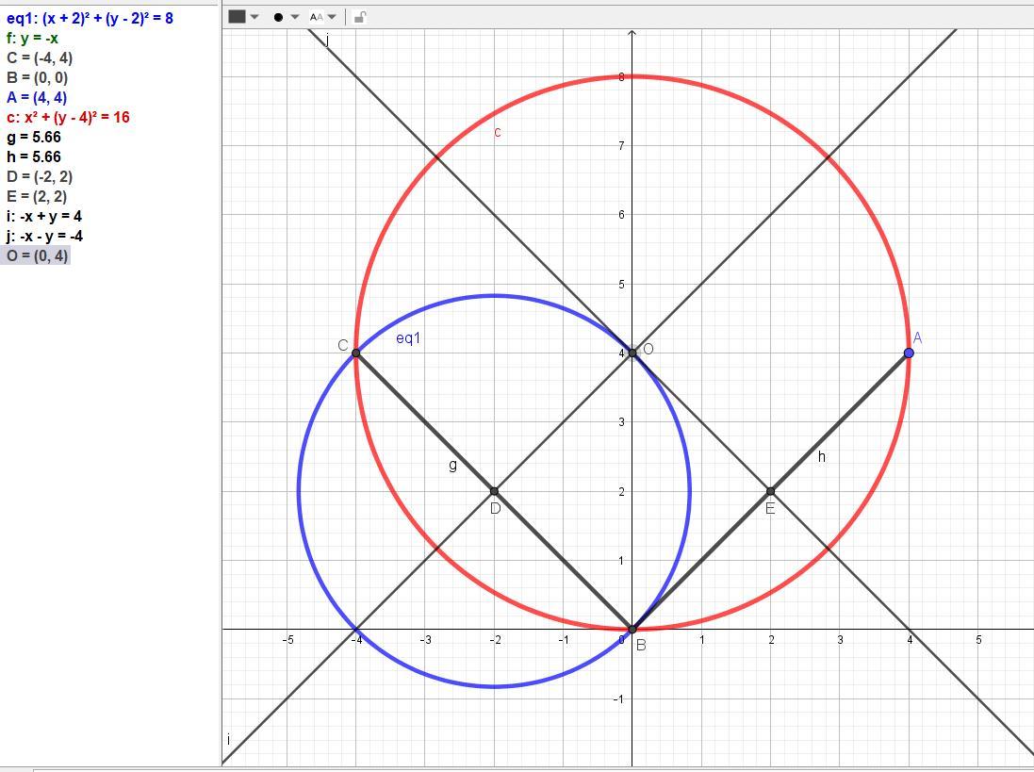The image size is (1034, 772).
Task: Expand the point style dropdown arrow
Action: click(x=295, y=17)
